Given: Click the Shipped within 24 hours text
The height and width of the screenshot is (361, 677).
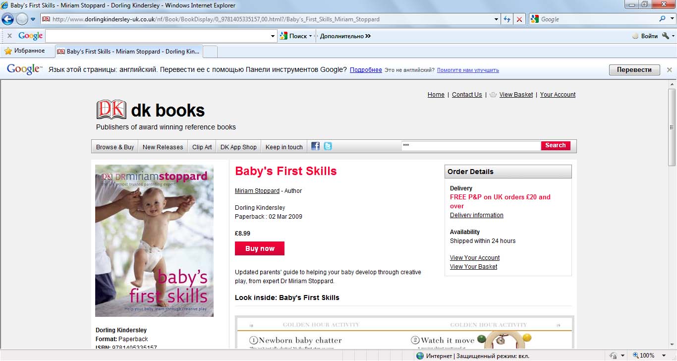Looking at the screenshot, I should pyautogui.click(x=483, y=241).
